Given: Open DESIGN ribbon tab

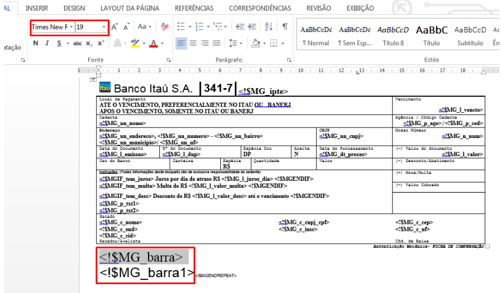Looking at the screenshot, I should [x=74, y=8].
